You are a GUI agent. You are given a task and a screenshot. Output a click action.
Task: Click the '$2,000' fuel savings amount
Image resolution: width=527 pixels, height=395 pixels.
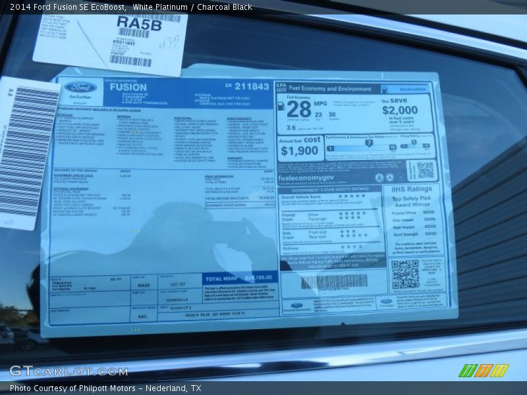pos(400,110)
